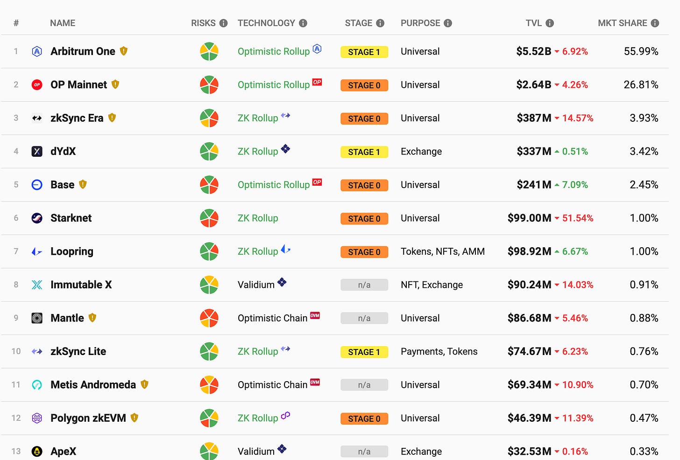Open the Polygon zkEVM project link
The width and height of the screenshot is (680, 460).
pos(88,418)
